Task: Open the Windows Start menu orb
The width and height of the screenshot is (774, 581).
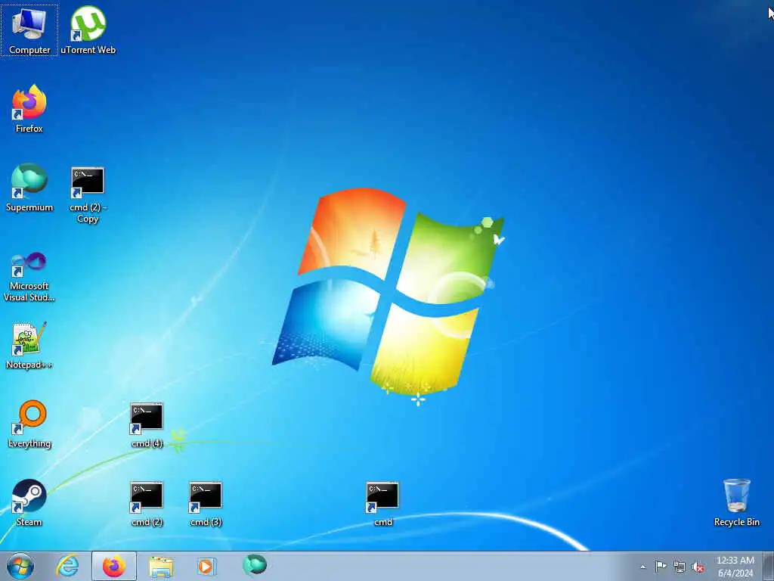Action: point(20,566)
